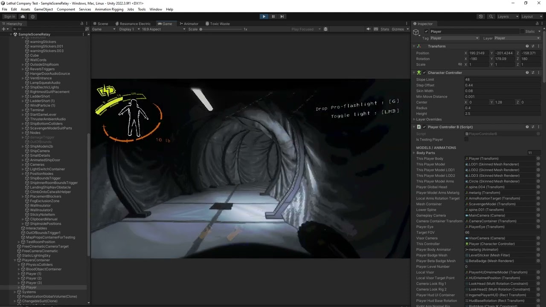The image size is (546, 307).
Task: Expand the Systems tree item
Action: pyautogui.click(x=15, y=292)
